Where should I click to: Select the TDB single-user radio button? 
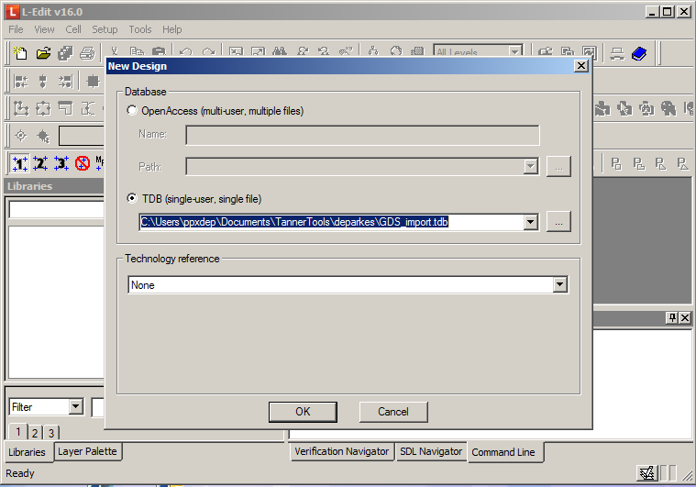(133, 199)
